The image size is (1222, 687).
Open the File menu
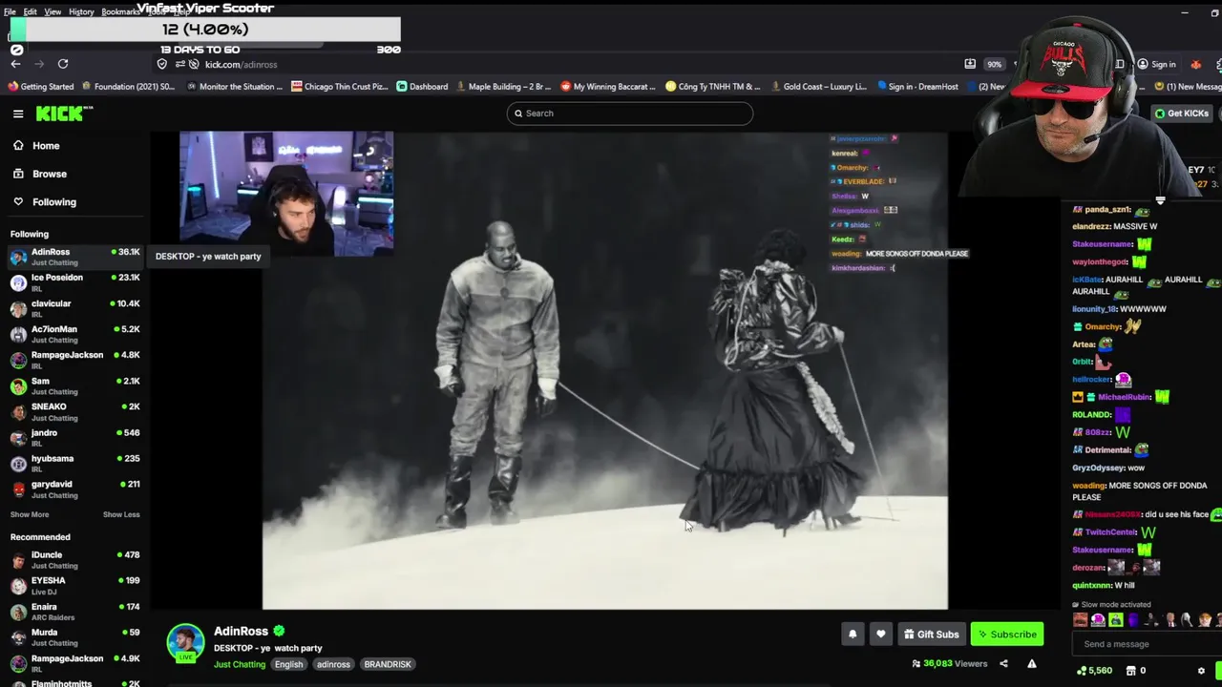pyautogui.click(x=10, y=11)
